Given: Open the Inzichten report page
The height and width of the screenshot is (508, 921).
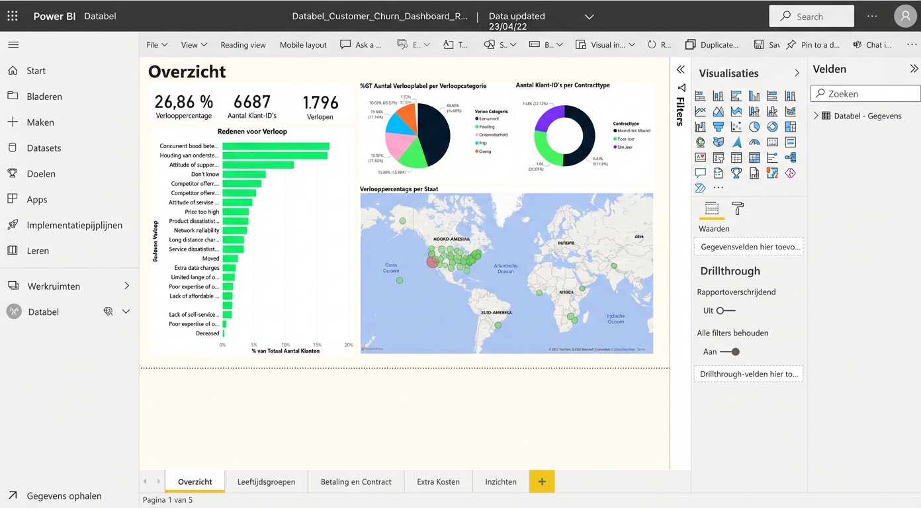Looking at the screenshot, I should coord(500,482).
